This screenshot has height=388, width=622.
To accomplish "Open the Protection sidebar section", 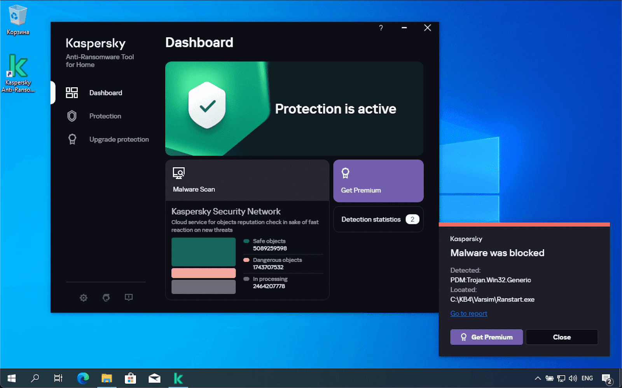I will click(105, 116).
